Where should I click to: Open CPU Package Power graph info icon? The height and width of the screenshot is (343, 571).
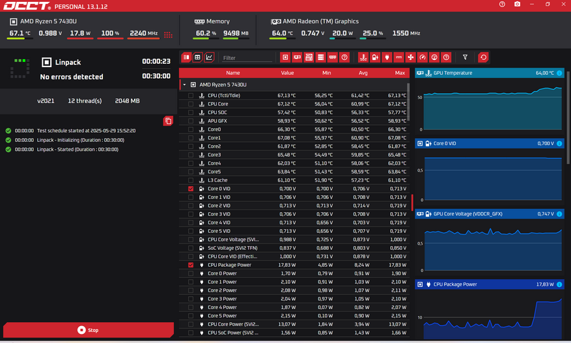point(559,284)
